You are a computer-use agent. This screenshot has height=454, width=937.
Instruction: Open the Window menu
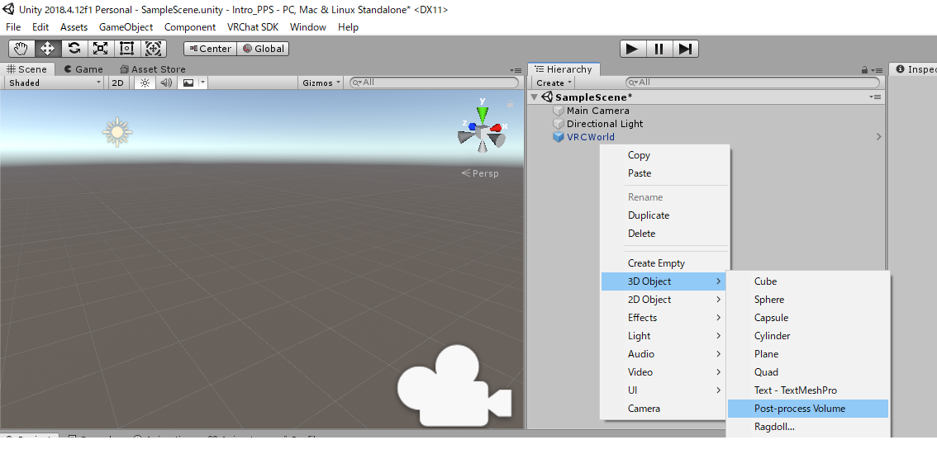pos(308,27)
